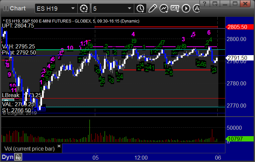Click the partially hidden A toolbar icon
This screenshot has height=162, width=255.
[x=196, y=8]
